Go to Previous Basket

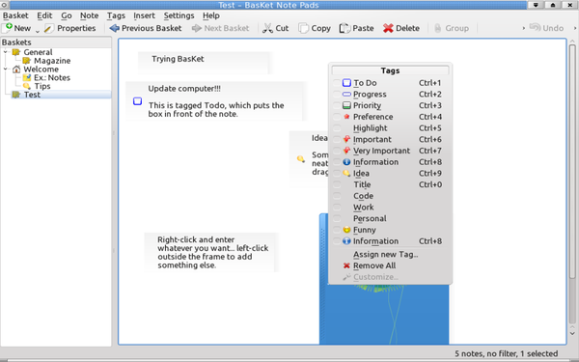click(146, 28)
